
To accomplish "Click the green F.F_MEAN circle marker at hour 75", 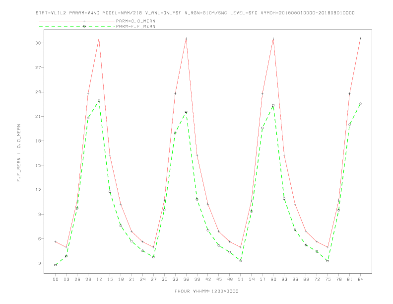I will 328,261.
